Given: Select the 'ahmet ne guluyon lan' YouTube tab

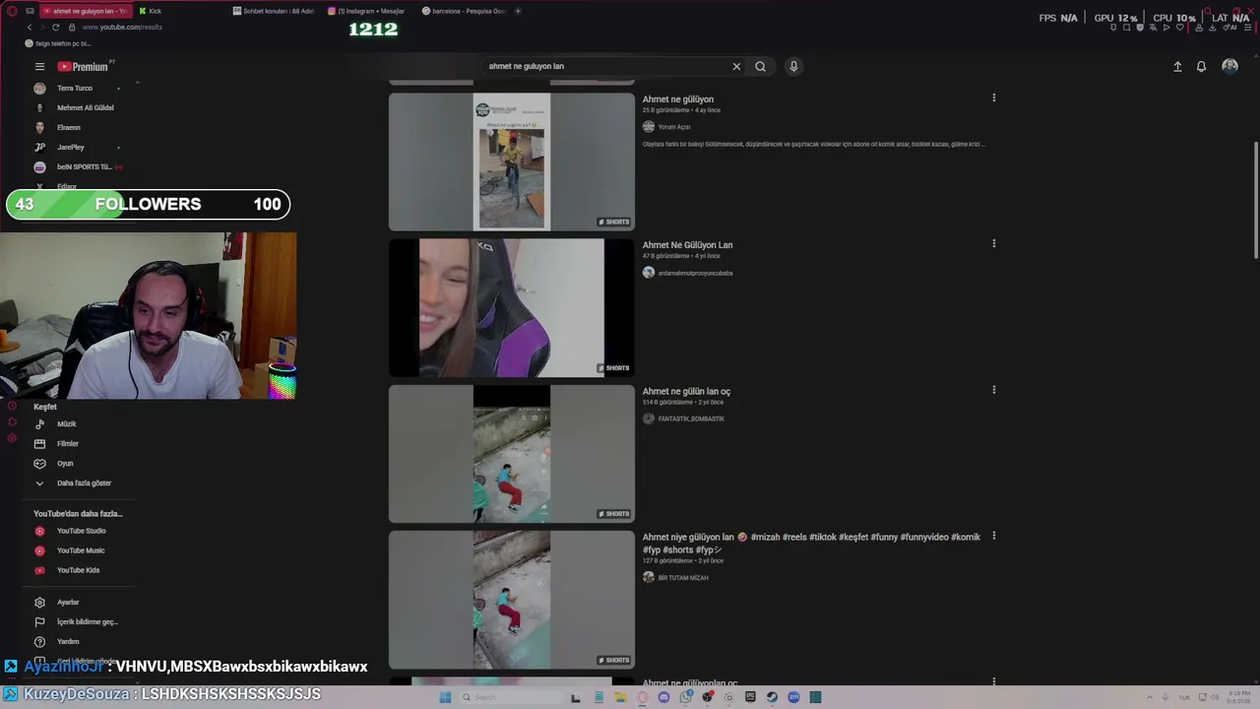Looking at the screenshot, I should 85,11.
